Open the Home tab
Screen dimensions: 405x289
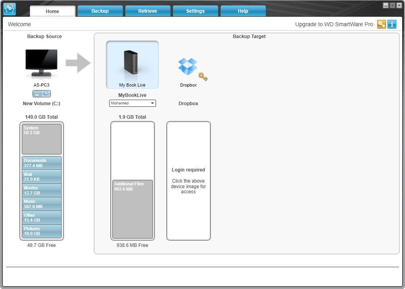tap(52, 11)
